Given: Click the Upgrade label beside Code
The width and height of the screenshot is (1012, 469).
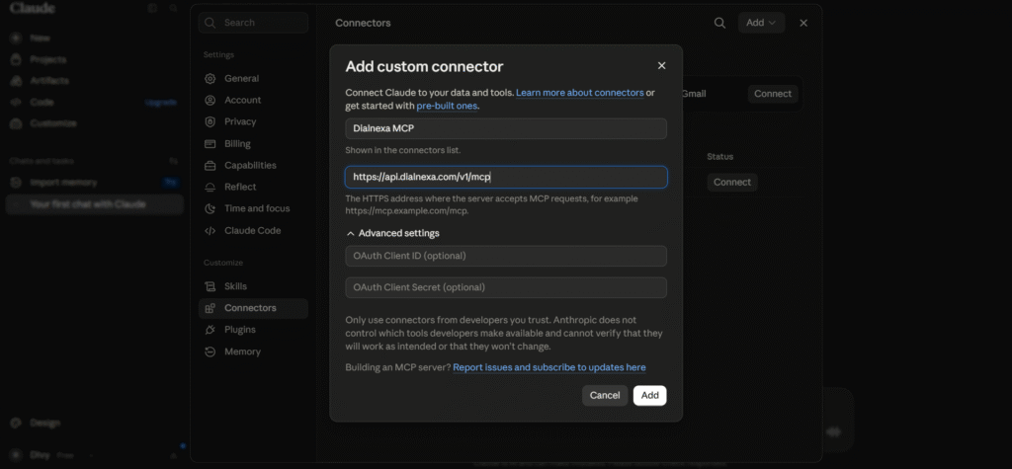Looking at the screenshot, I should [x=161, y=102].
